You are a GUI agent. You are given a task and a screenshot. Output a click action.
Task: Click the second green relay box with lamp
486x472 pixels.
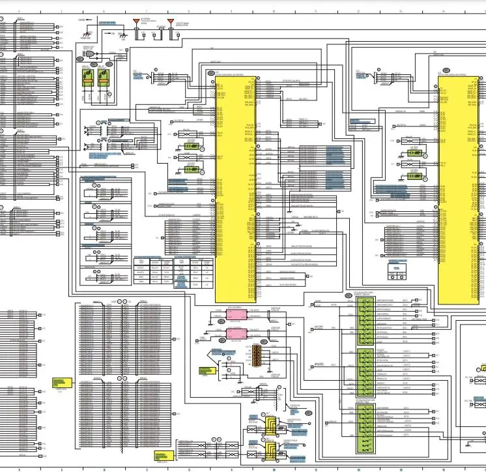(103, 78)
